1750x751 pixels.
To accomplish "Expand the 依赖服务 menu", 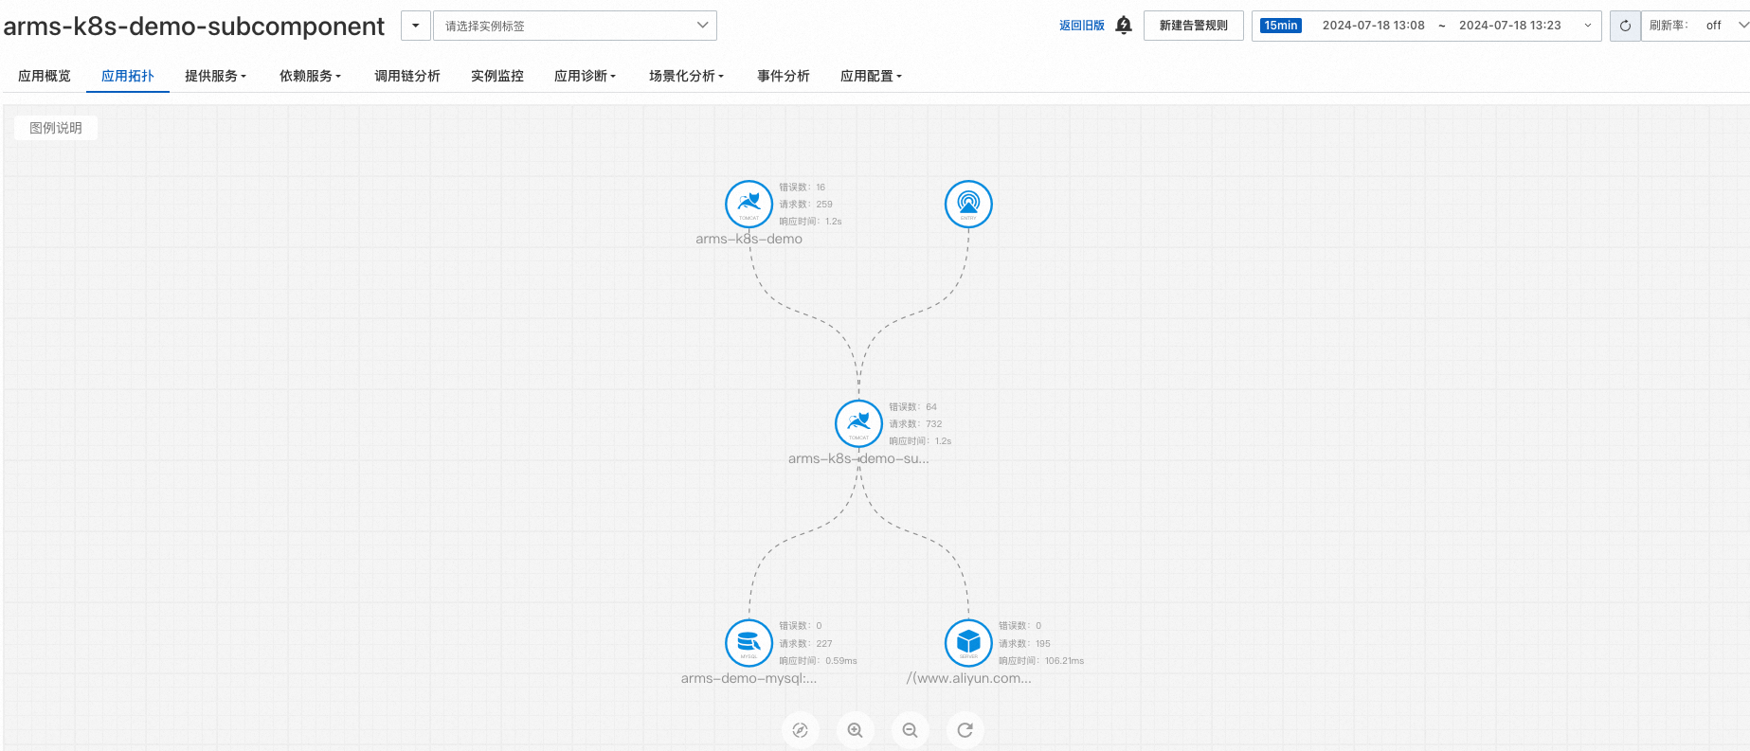I will click(x=310, y=76).
